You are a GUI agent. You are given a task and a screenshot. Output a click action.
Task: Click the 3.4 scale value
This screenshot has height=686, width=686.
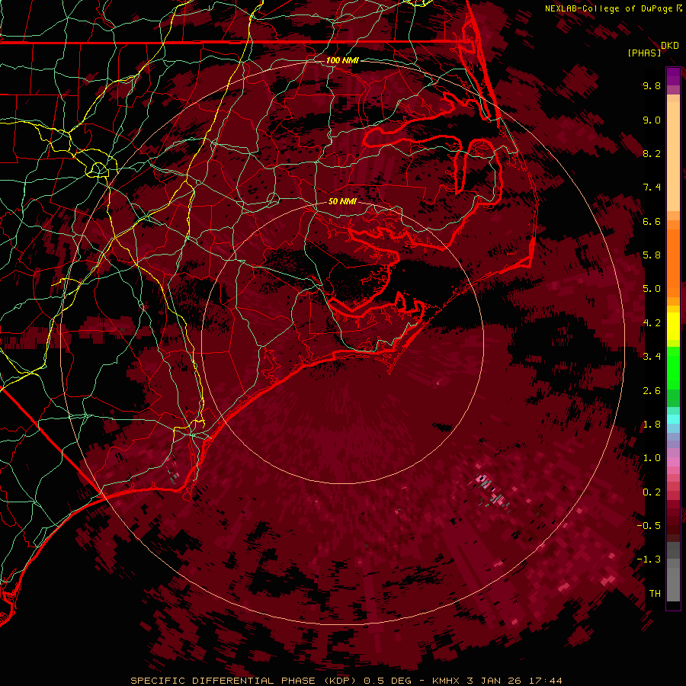tap(652, 357)
